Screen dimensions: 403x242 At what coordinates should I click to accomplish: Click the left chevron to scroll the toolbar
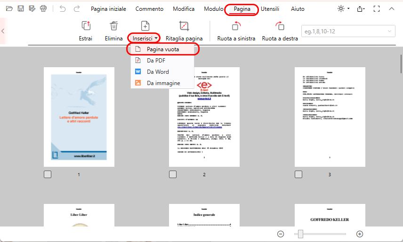[x=3, y=31]
